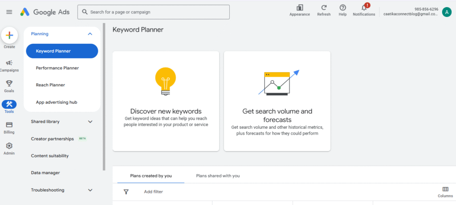Viewport: 456px width, 205px height.
Task: Open Billing in the left rail
Action: point(9,125)
